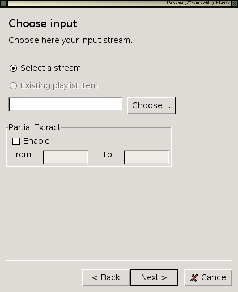Screen dimensions: 238x292
Task: Go to the previous step with Back
Action: click(106, 278)
